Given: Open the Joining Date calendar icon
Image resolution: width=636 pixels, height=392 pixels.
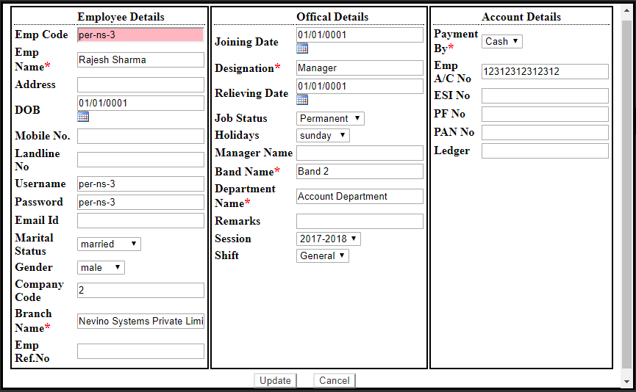Looking at the screenshot, I should 302,48.
